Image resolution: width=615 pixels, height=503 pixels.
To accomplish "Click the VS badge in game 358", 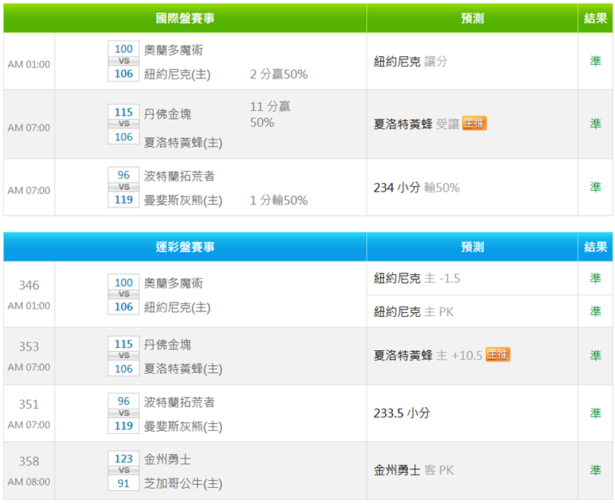I will point(124,470).
